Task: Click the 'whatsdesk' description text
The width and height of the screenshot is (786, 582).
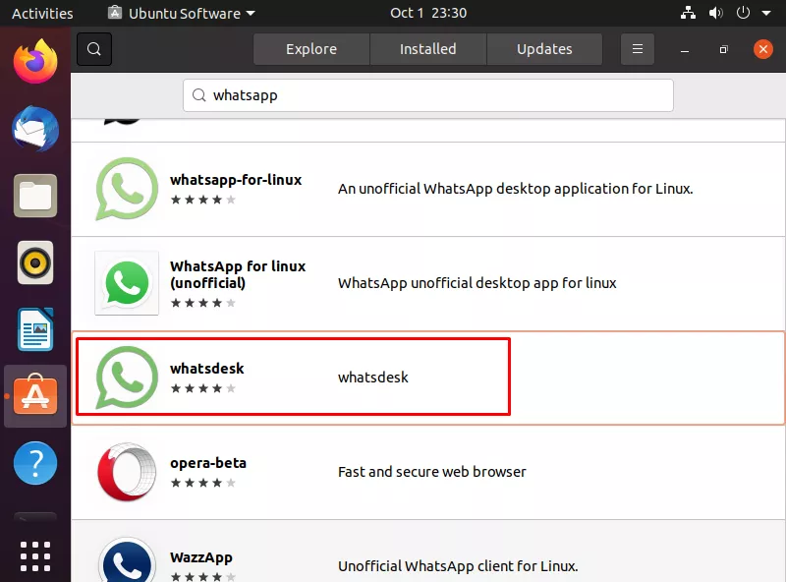Action: tap(373, 378)
